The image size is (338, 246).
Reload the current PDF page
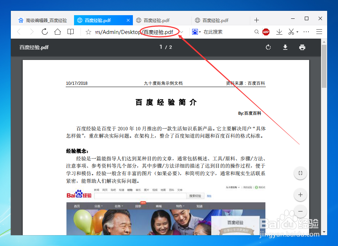click(x=45, y=32)
